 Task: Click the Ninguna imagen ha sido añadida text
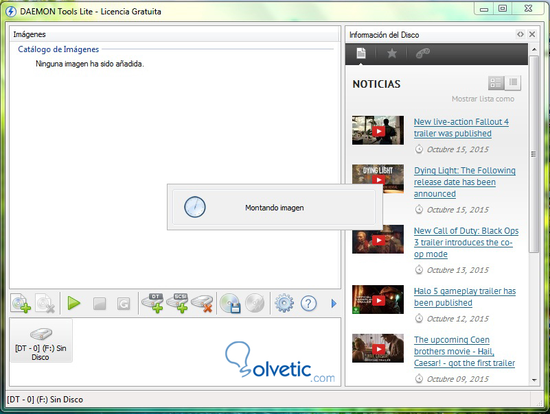point(90,64)
